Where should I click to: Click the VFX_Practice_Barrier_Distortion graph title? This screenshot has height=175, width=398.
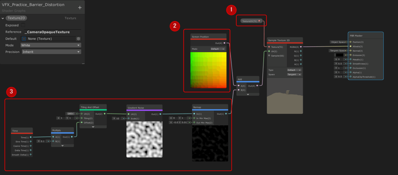click(x=33, y=5)
